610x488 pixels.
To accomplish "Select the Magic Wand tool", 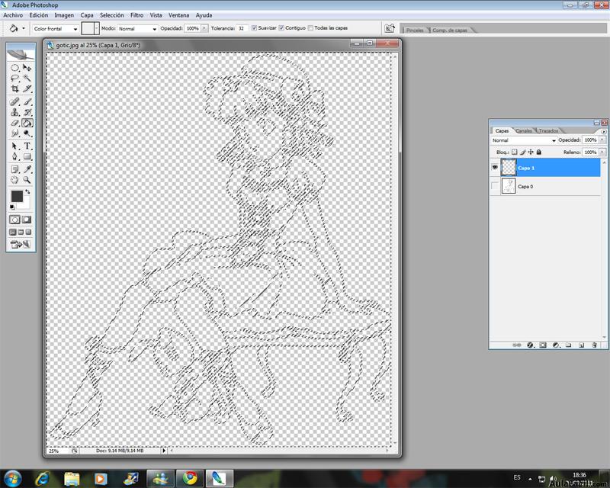I will [27, 79].
